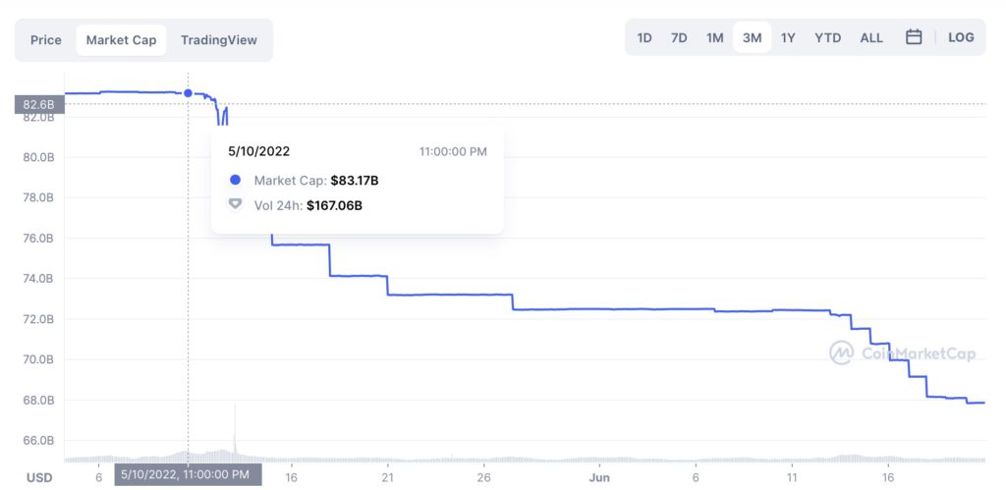Screen dimensions: 1006x490
Task: Click the Jun marker on time axis
Action: 599,477
